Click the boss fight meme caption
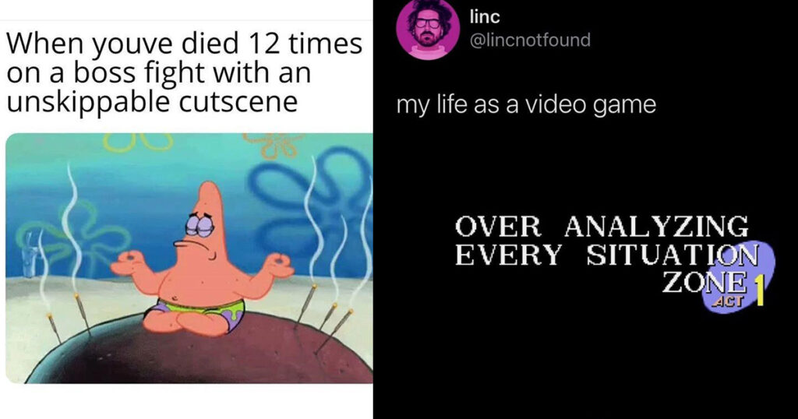Image resolution: width=798 pixels, height=419 pixels. click(184, 72)
